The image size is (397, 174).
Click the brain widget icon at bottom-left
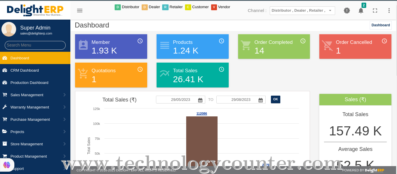point(7,165)
